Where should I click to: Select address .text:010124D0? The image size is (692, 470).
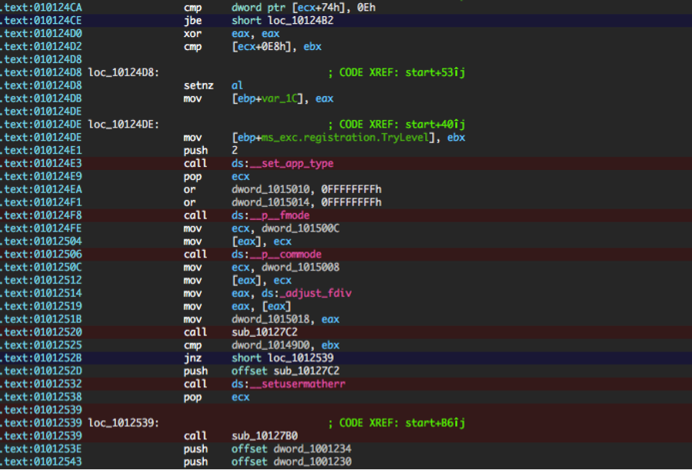(x=42, y=34)
